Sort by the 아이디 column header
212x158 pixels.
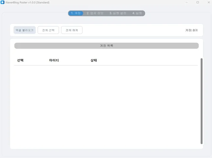coord(54,61)
